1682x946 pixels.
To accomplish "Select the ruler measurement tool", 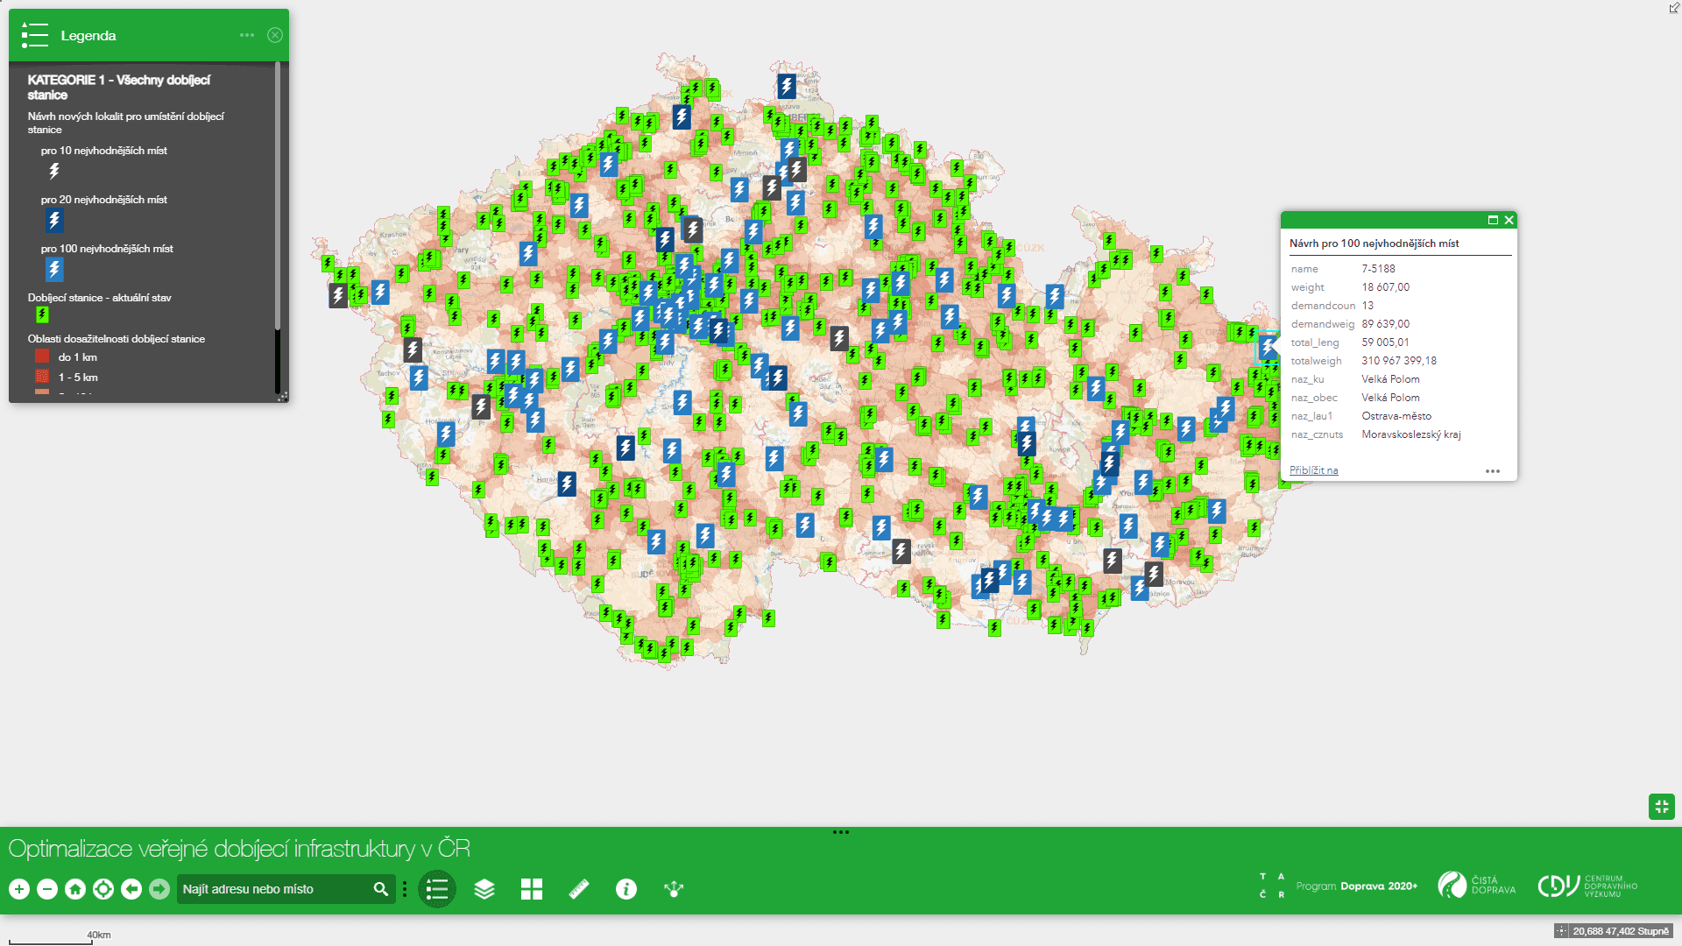I will pos(579,889).
